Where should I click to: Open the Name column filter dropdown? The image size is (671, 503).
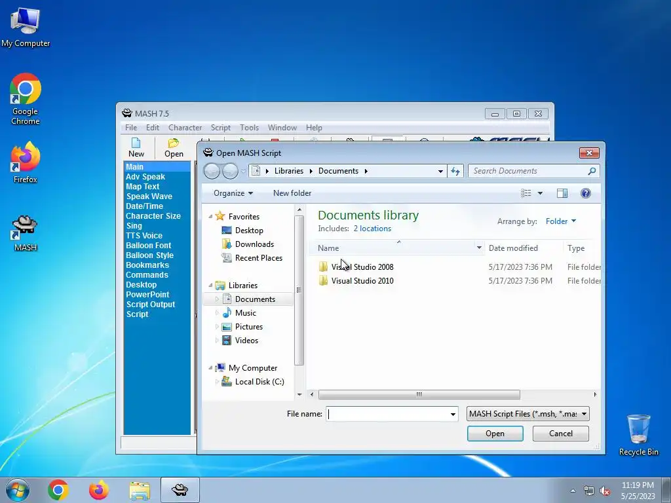(479, 248)
